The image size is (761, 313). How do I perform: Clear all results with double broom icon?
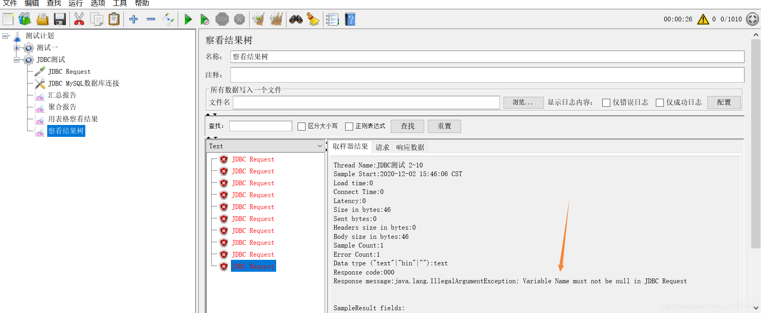276,19
